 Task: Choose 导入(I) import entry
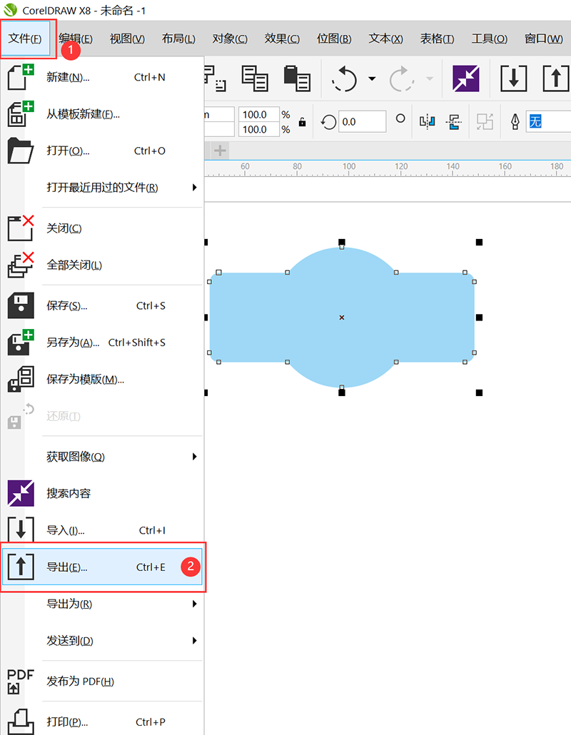click(102, 530)
